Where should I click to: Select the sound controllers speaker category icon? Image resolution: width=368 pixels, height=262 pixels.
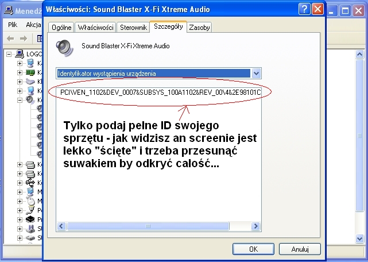tap(30, 100)
